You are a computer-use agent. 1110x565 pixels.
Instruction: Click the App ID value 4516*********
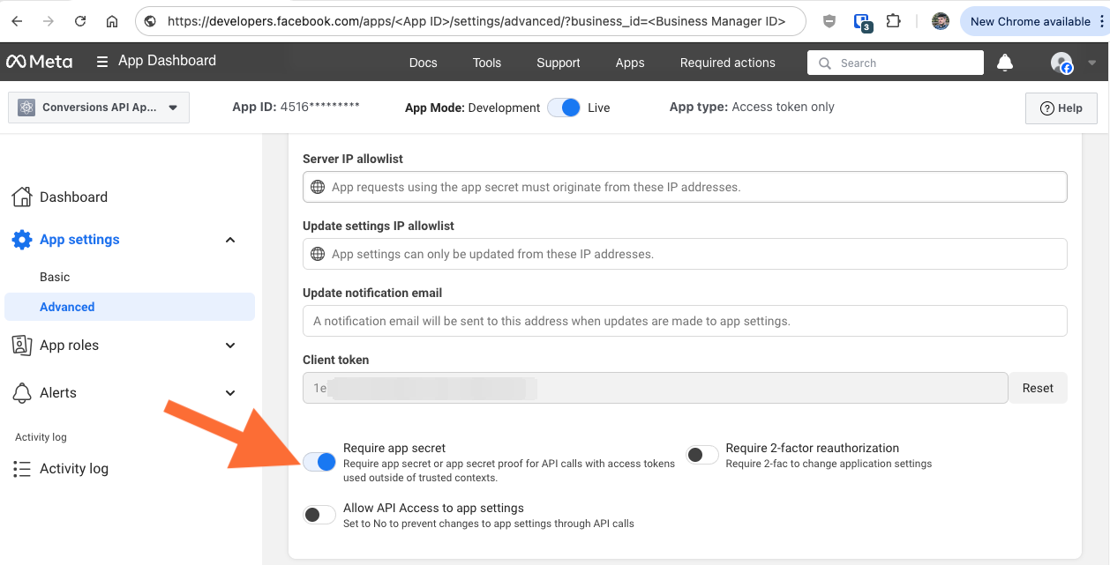click(x=319, y=107)
